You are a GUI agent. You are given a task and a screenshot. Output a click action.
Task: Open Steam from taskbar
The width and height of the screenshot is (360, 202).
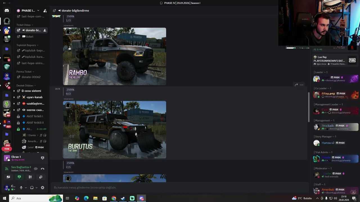pyautogui.click(x=123, y=198)
